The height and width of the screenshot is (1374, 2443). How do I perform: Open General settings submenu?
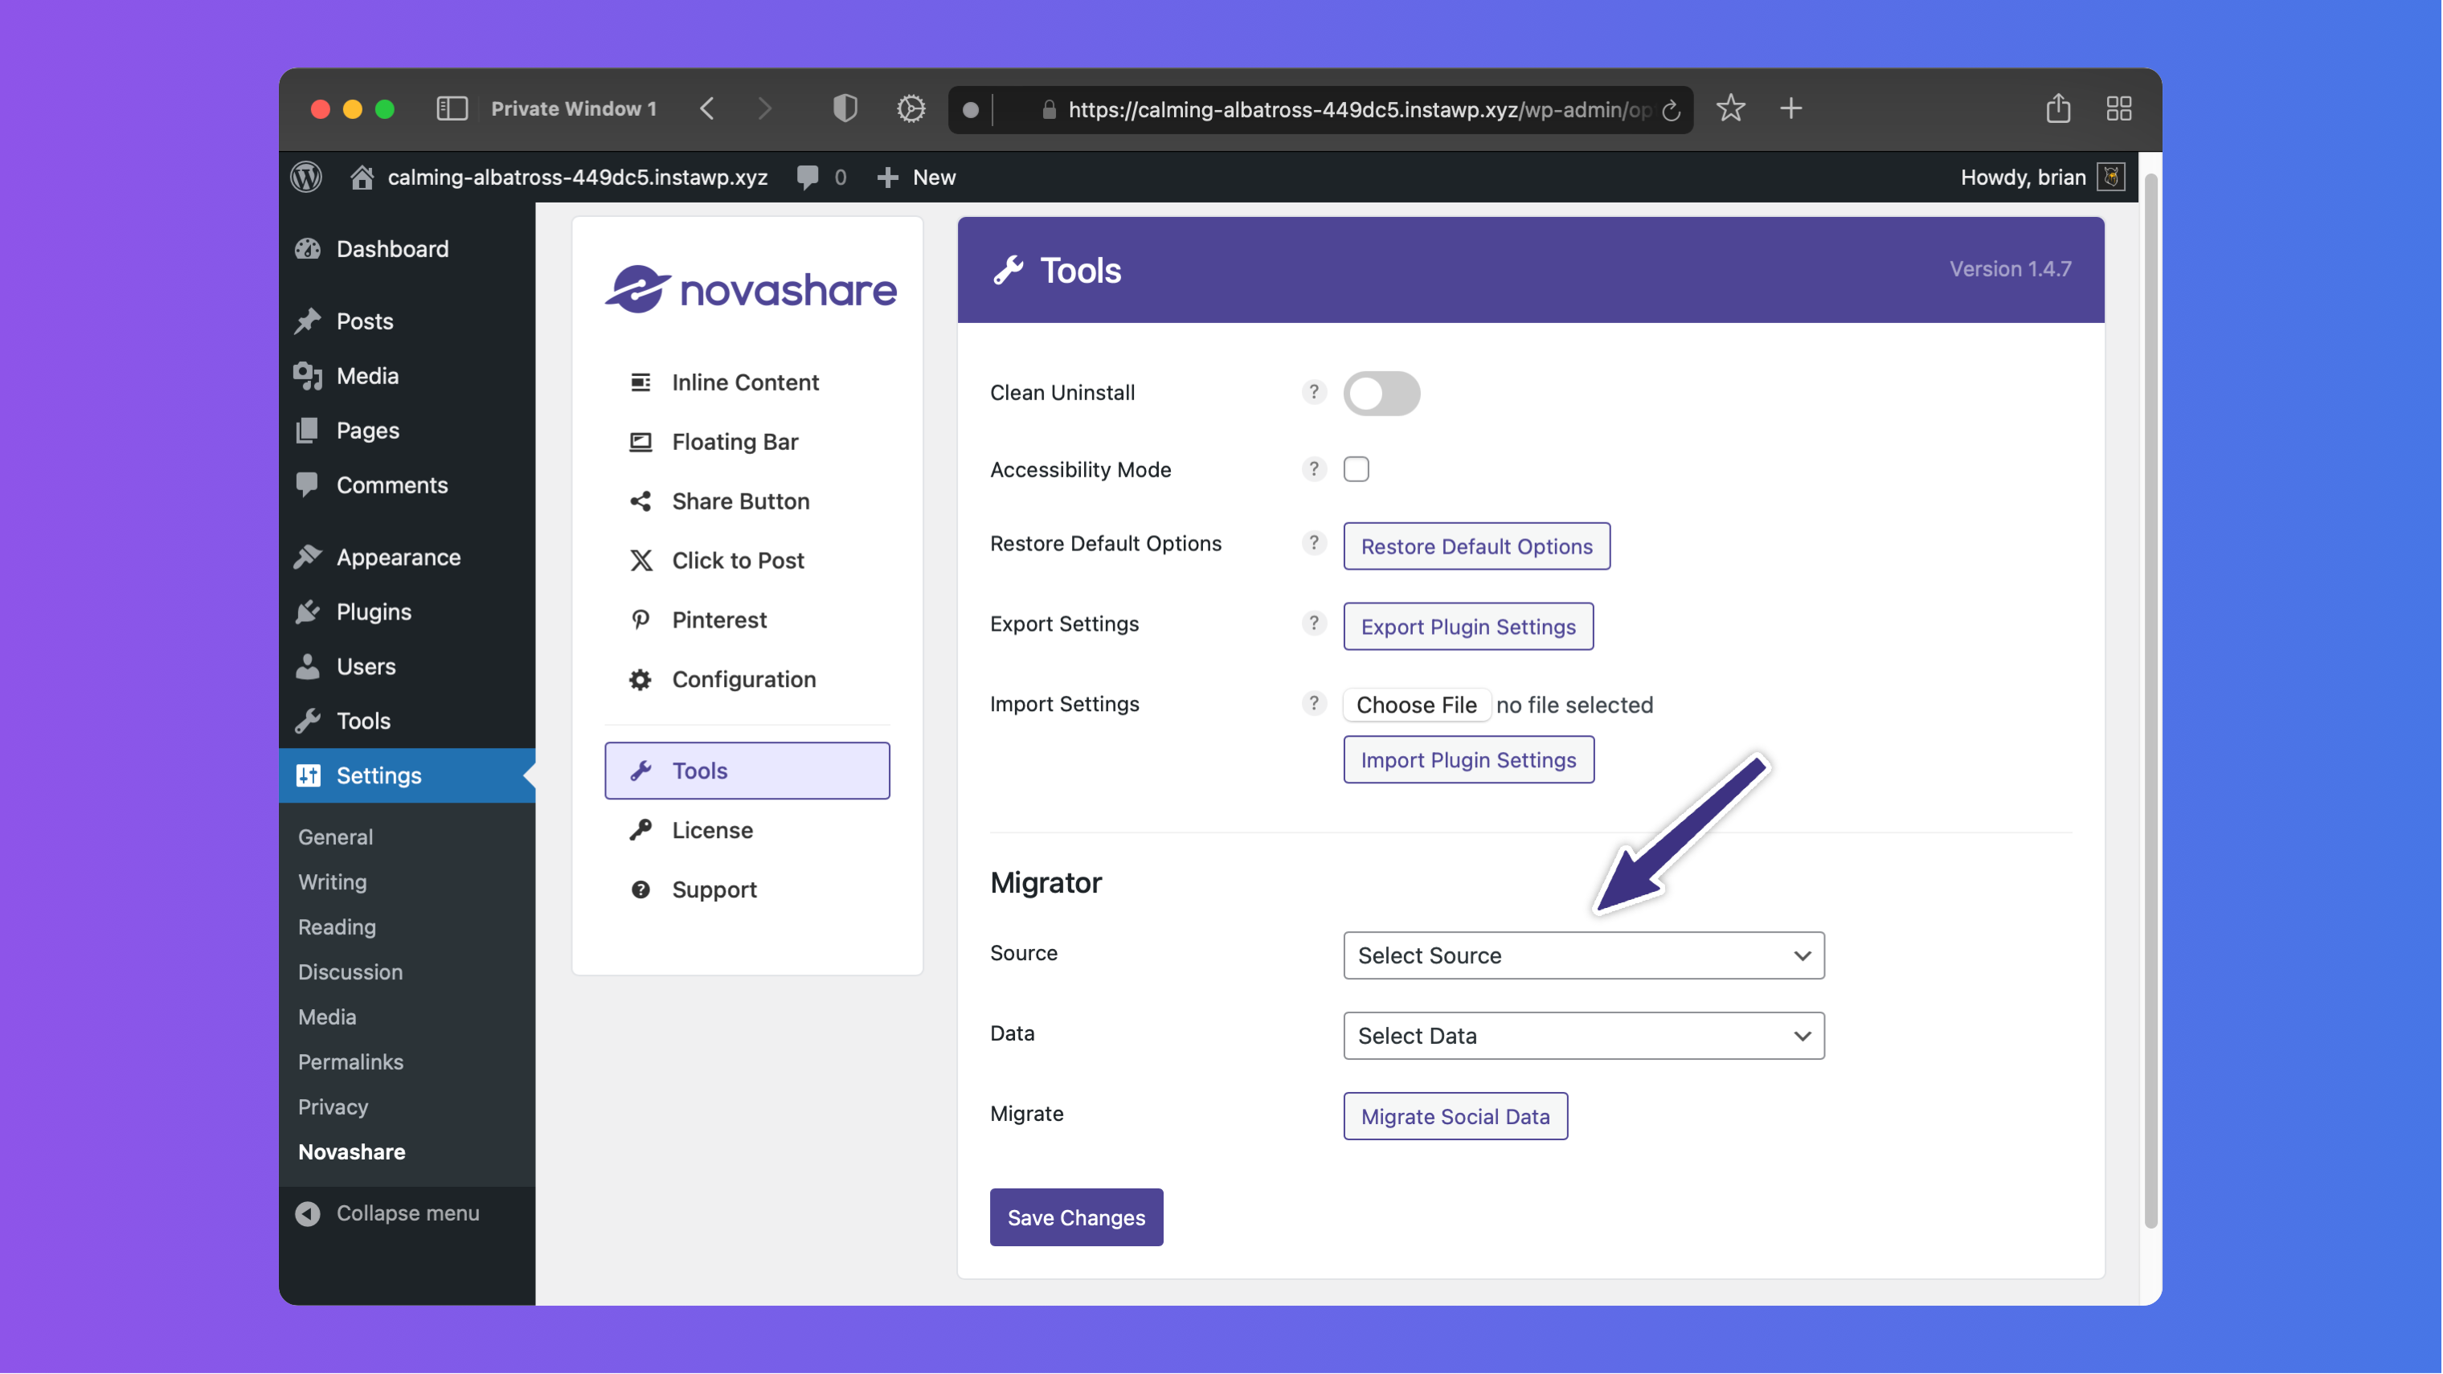click(336, 836)
